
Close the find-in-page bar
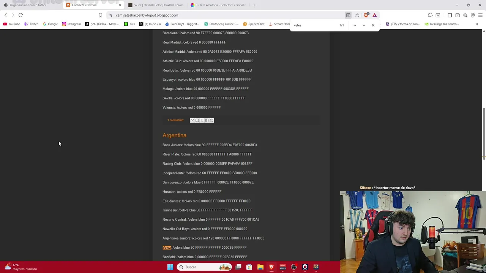tap(373, 25)
